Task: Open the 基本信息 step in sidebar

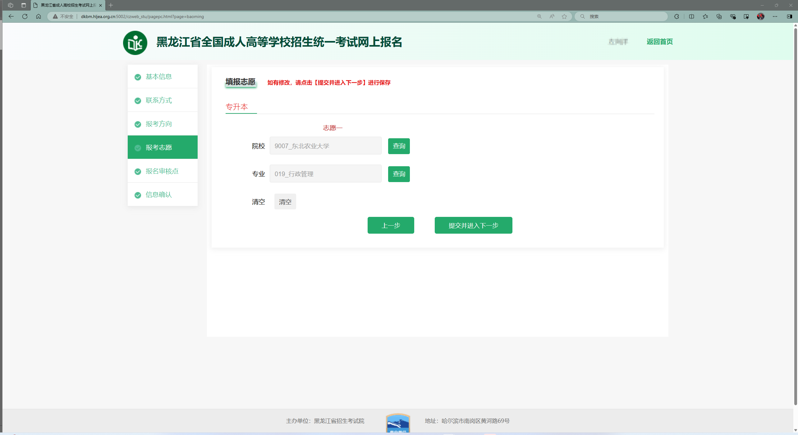Action: (x=159, y=76)
